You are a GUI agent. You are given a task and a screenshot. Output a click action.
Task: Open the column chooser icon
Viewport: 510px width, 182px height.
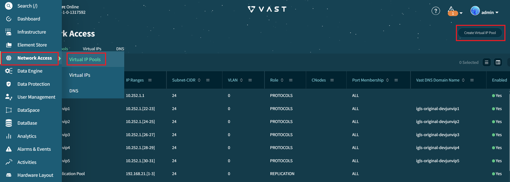[x=498, y=62]
